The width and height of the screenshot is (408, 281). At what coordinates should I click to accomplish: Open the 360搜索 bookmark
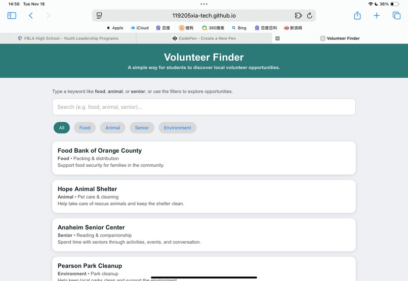click(213, 28)
